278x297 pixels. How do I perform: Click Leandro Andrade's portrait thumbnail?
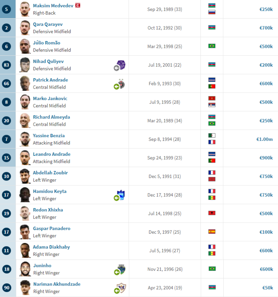click(x=25, y=158)
